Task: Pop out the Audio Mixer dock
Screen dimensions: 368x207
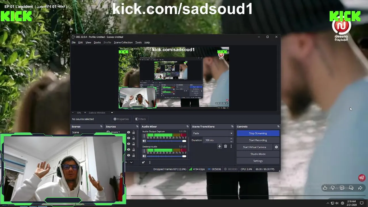Action: click(187, 126)
